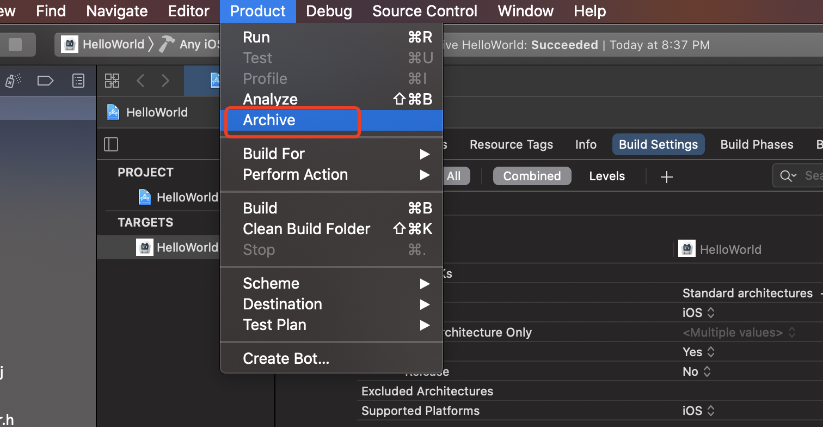The width and height of the screenshot is (823, 427).
Task: Go forward with the right chevron
Action: [165, 81]
